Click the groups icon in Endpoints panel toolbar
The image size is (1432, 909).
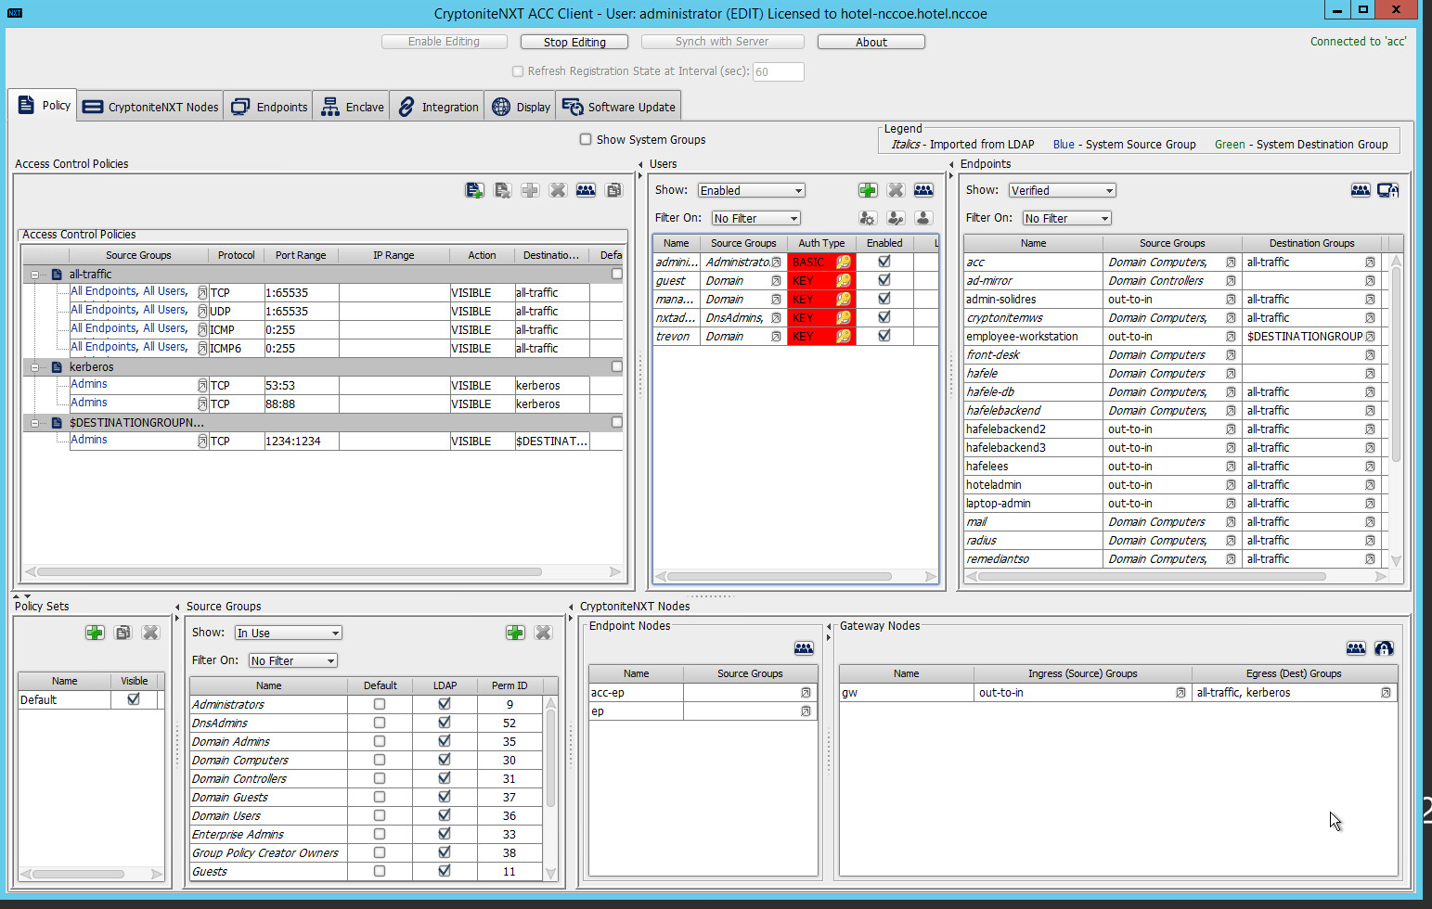[x=1361, y=190]
